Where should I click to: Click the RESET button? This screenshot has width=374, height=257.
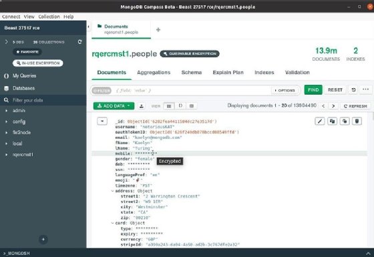335,90
